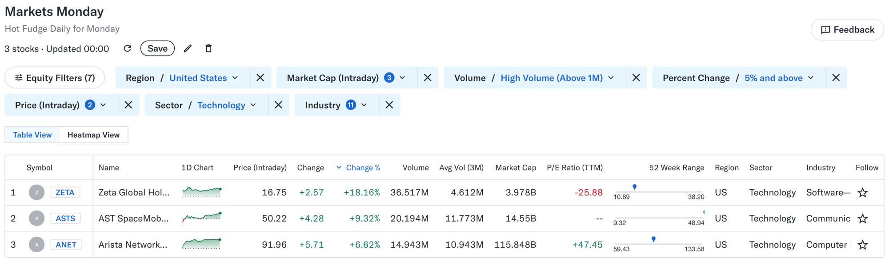Follow ANET with the star icon

coord(863,245)
